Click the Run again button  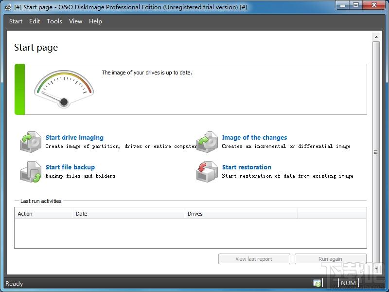[x=331, y=259]
